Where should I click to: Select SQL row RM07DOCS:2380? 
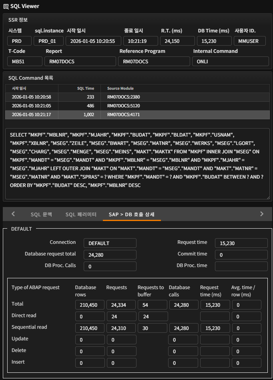(137, 97)
